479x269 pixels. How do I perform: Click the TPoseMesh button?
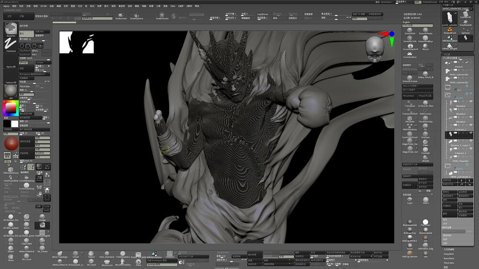(x=410, y=96)
